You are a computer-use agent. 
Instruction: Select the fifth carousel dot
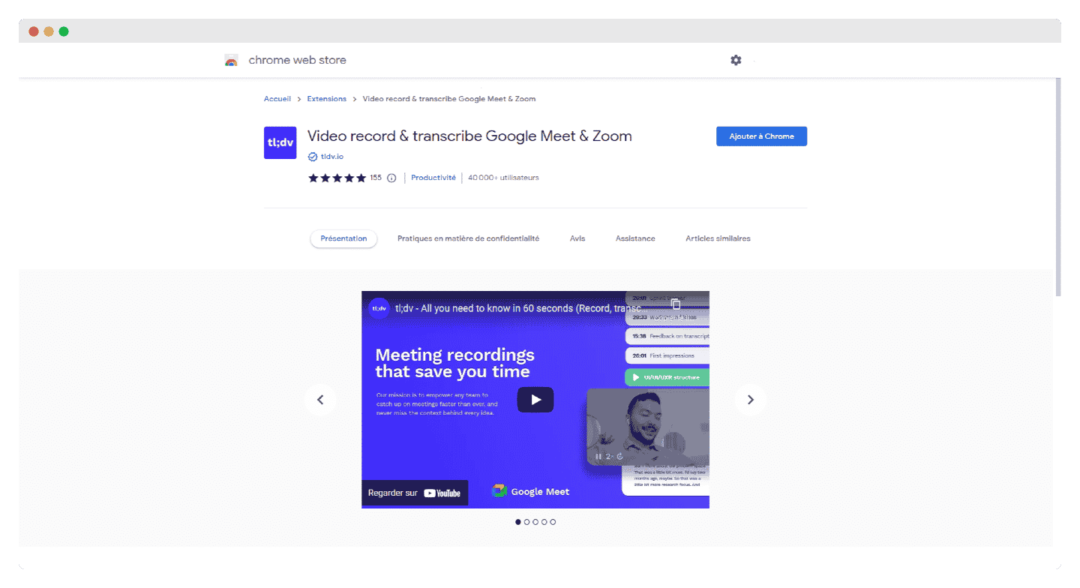tap(553, 522)
